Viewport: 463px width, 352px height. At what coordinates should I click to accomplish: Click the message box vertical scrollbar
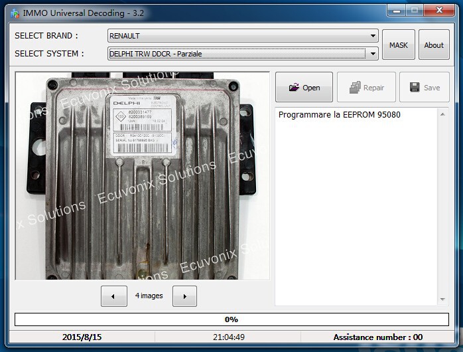point(443,206)
